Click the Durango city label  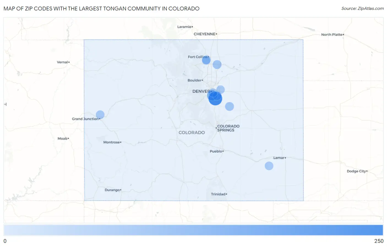coord(112,190)
